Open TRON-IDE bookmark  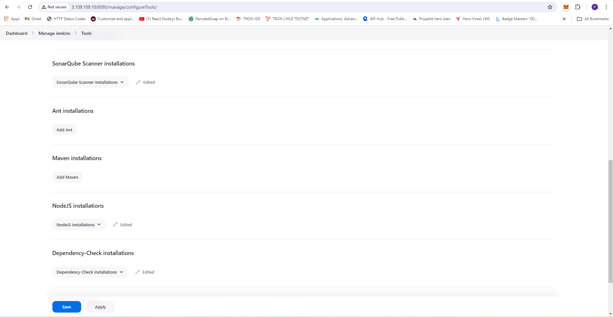(x=248, y=19)
